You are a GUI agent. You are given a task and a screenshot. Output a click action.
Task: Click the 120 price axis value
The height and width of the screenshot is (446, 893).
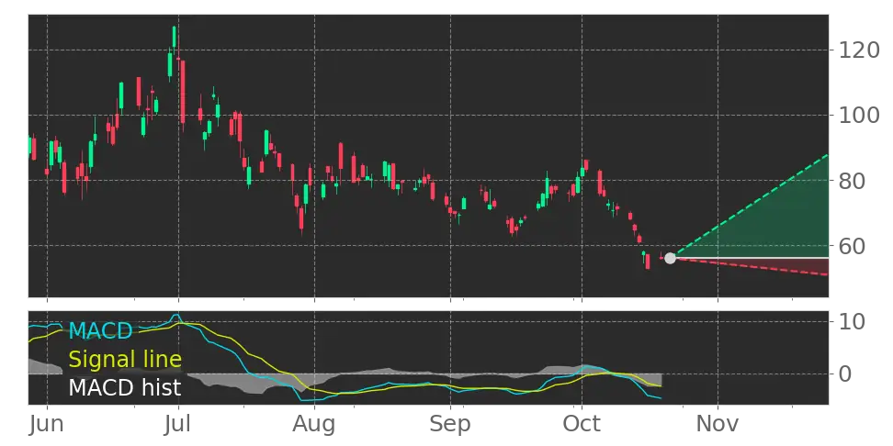coord(858,50)
